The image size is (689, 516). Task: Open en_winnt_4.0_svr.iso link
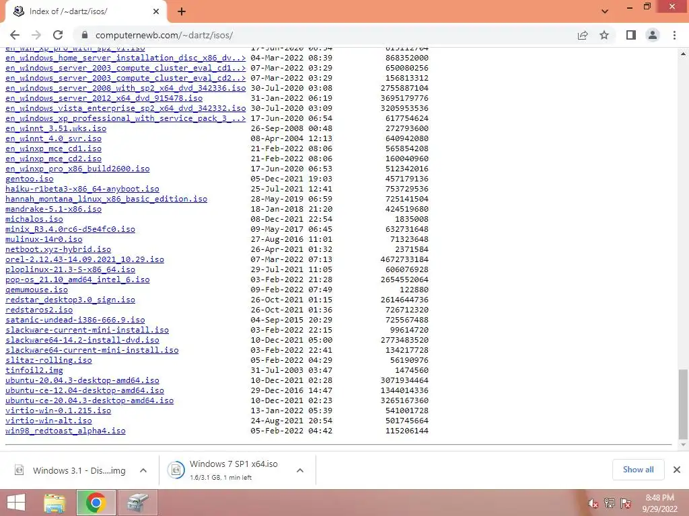pos(54,138)
